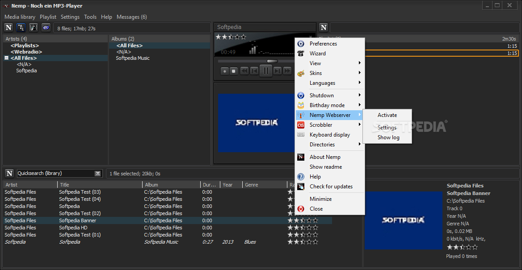The height and width of the screenshot is (270, 522).
Task: Expand the Languages submenu arrow
Action: click(x=360, y=83)
